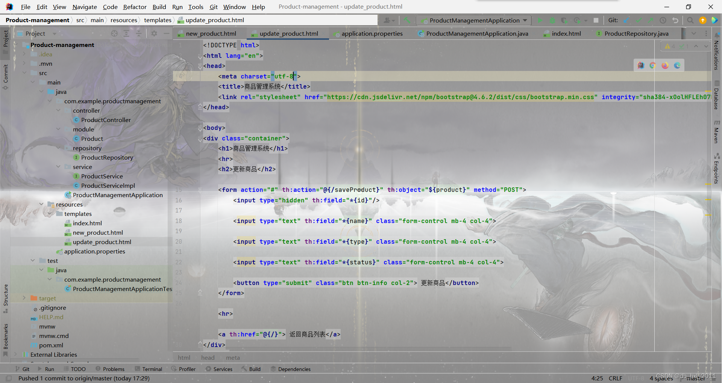The width and height of the screenshot is (722, 383).
Task: Open the Terminal tool window
Action: tap(148, 369)
